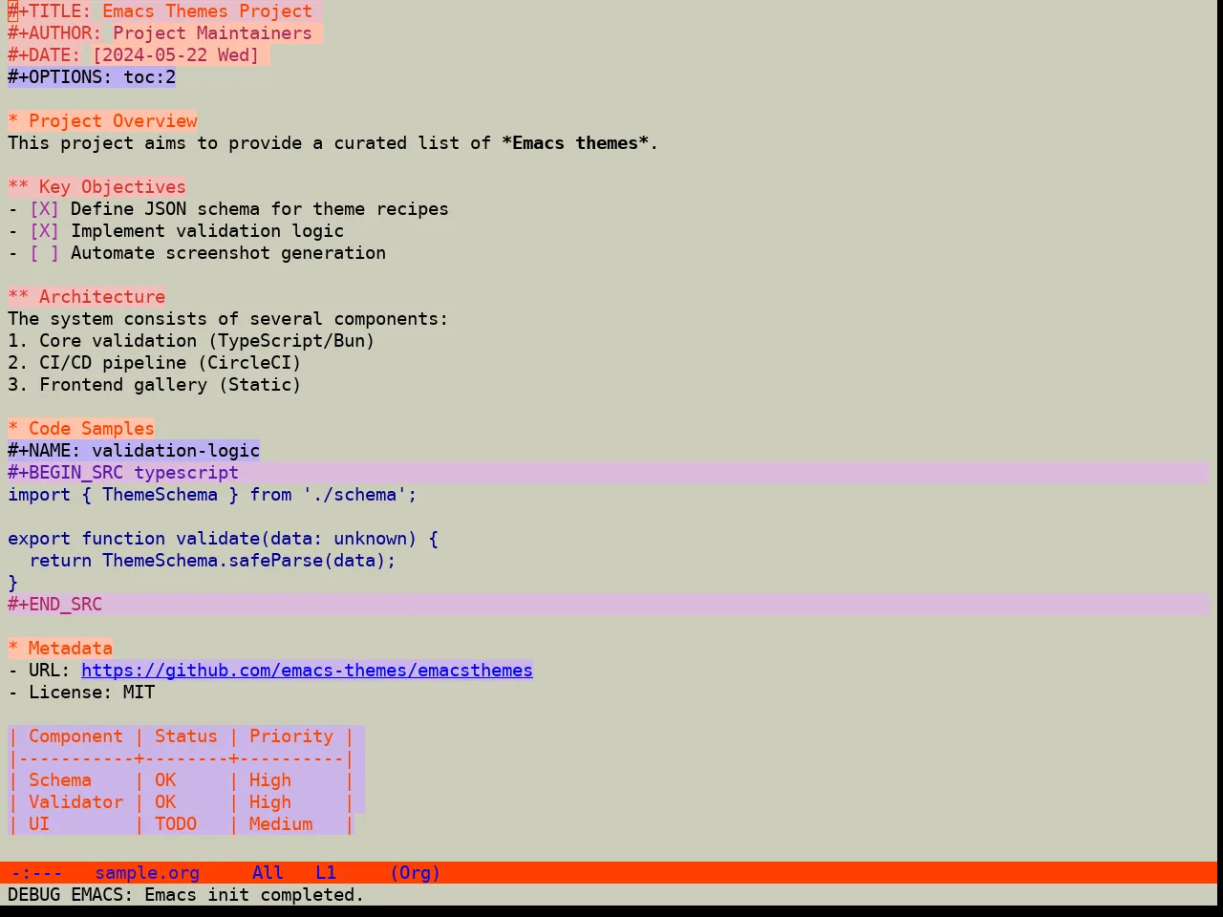Click the export function validate line

[x=223, y=539]
